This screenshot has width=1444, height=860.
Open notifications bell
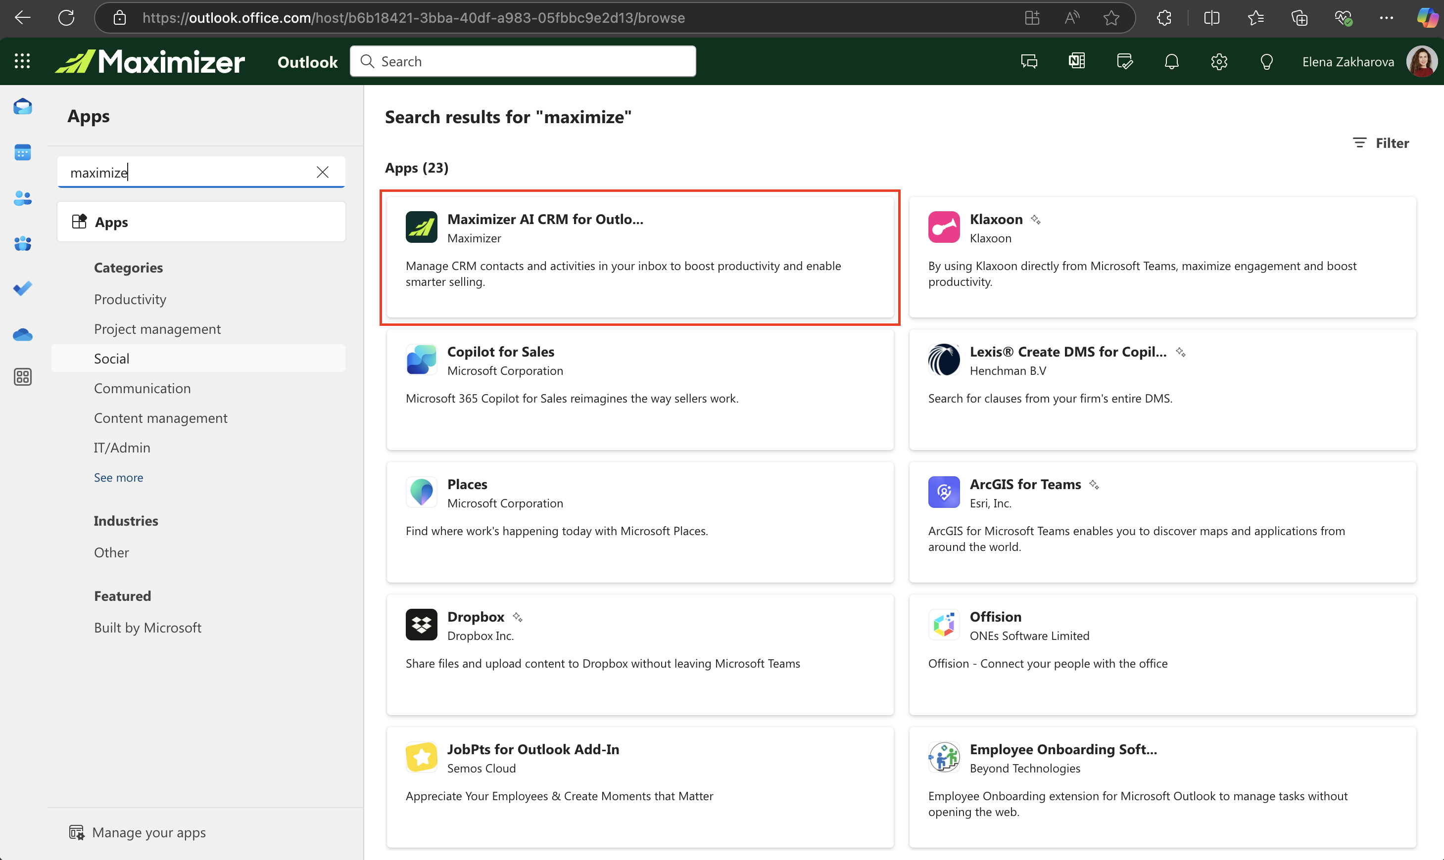(1171, 61)
